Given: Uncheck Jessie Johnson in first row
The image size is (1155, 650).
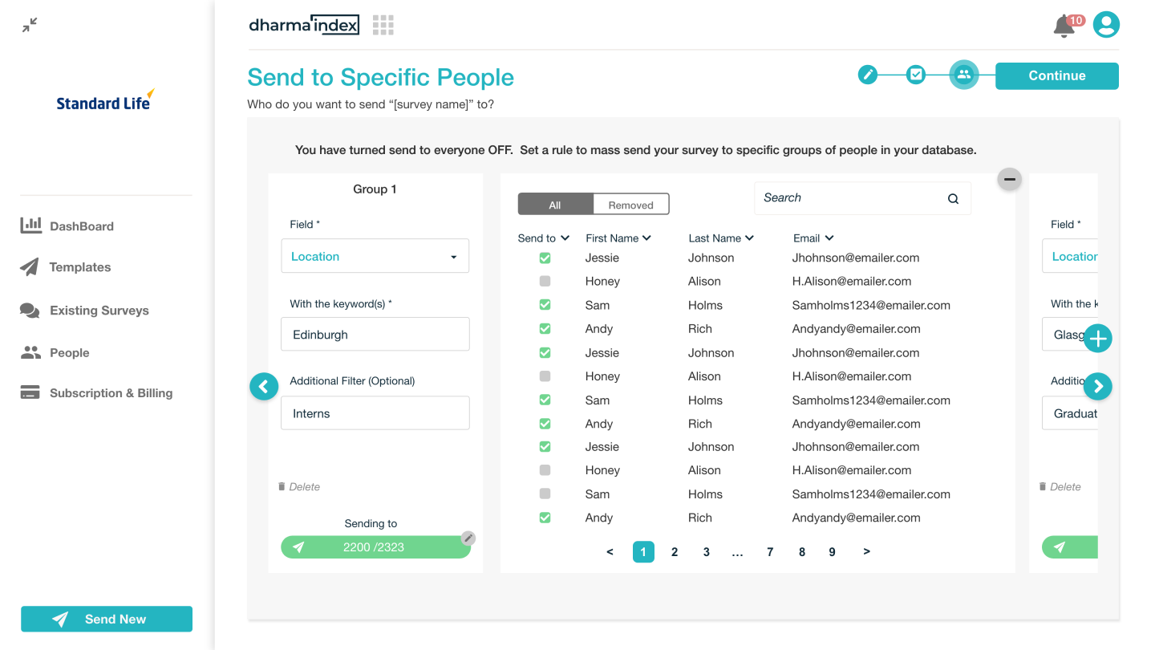Looking at the screenshot, I should pos(545,258).
